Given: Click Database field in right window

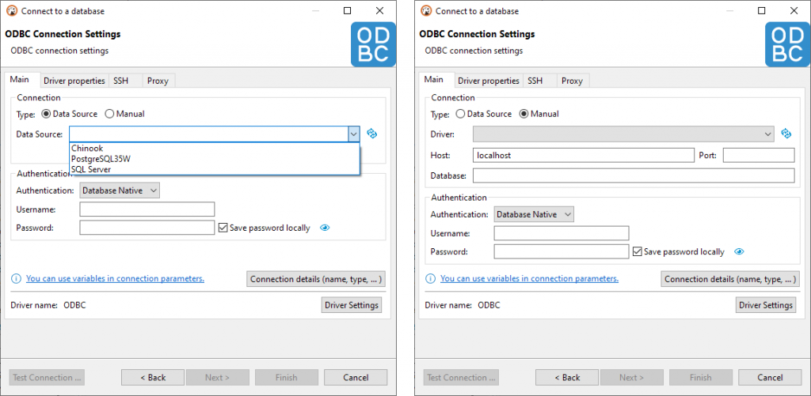Looking at the screenshot, I should point(634,175).
